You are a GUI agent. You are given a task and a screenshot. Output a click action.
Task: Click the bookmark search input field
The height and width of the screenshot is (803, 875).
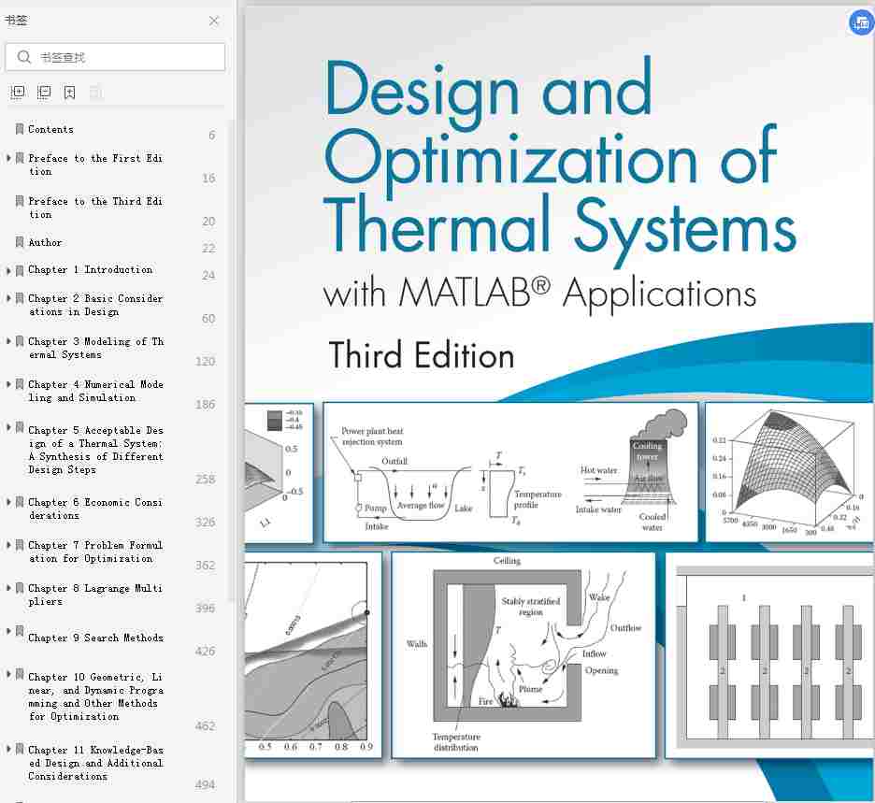tap(116, 57)
